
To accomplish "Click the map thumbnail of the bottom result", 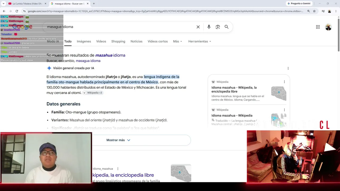I will click(181, 173).
